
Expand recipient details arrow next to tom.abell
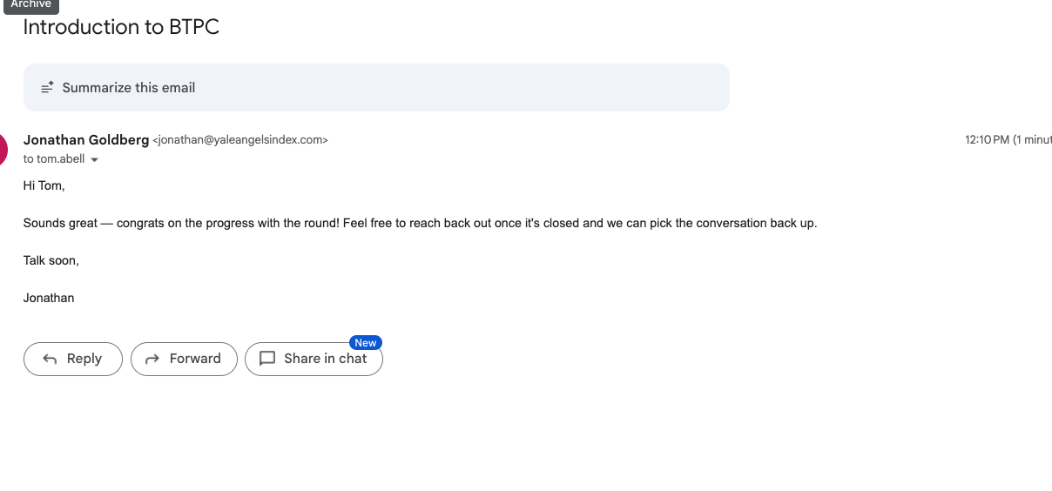[x=95, y=160]
